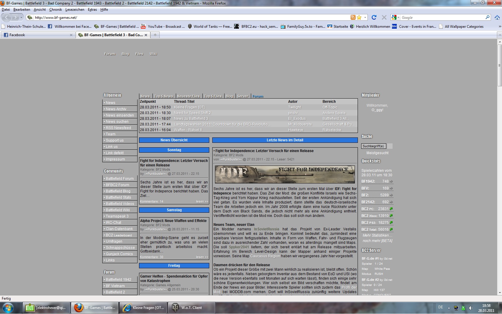The height and width of the screenshot is (314, 502).
Task: Bookmark this page with the star icon
Action: tap(359, 18)
